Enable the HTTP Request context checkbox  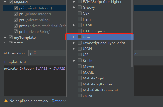pyautogui.click(x=80, y=31)
